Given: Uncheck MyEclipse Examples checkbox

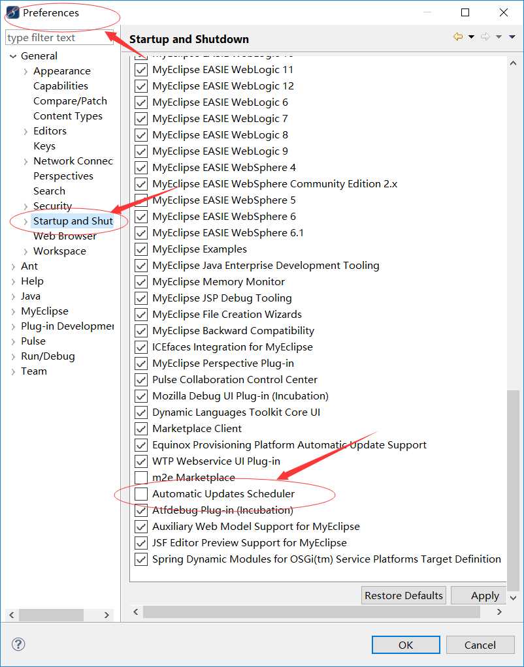Looking at the screenshot, I should click(x=141, y=249).
